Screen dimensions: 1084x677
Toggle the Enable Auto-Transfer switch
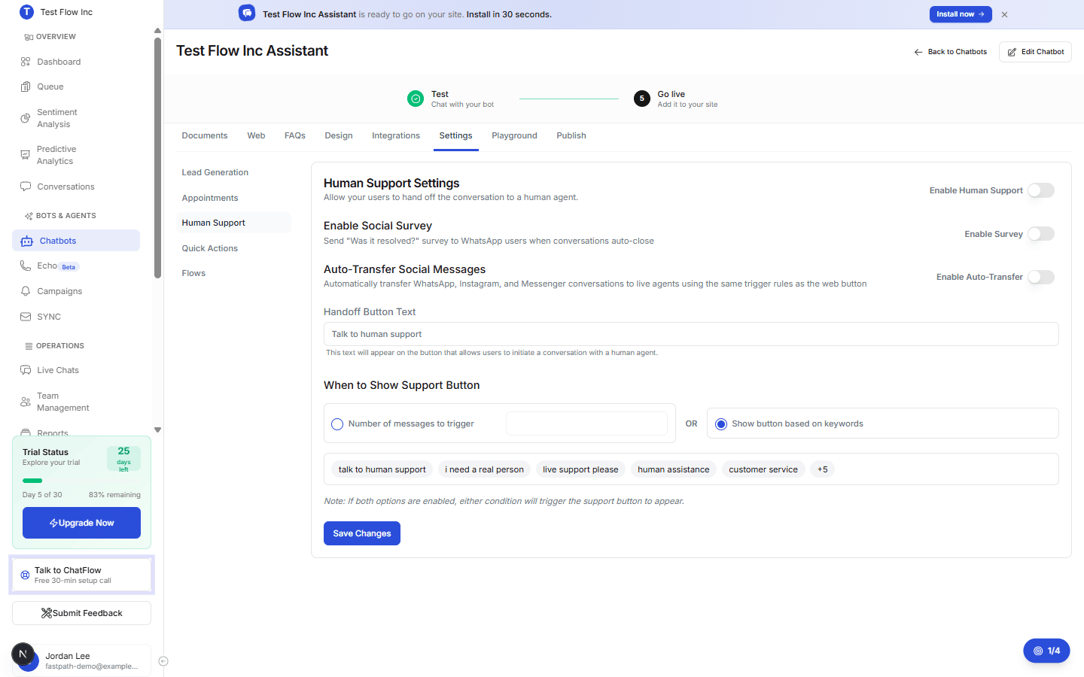click(x=1041, y=277)
